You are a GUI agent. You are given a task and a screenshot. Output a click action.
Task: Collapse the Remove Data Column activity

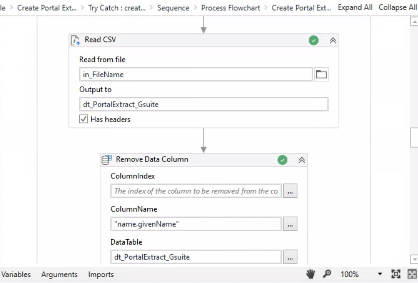pos(301,160)
